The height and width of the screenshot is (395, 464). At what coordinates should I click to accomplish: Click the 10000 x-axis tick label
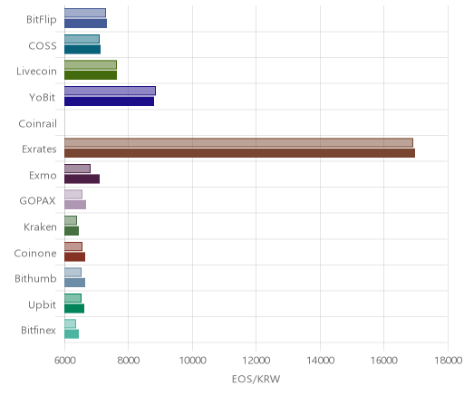(192, 361)
